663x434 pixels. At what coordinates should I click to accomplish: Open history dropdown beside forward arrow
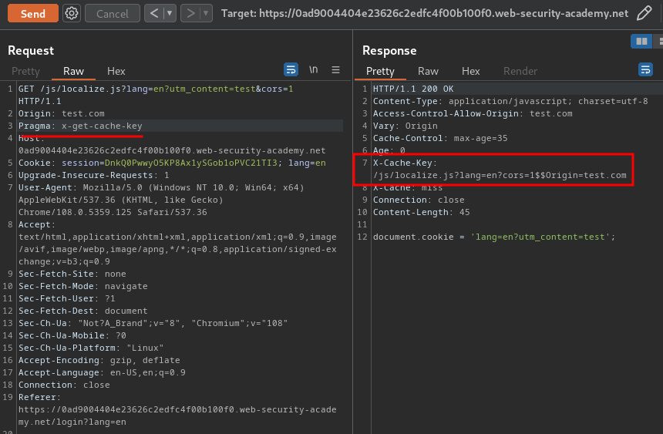click(x=206, y=14)
